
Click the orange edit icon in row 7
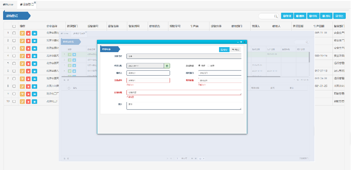tap(22, 79)
